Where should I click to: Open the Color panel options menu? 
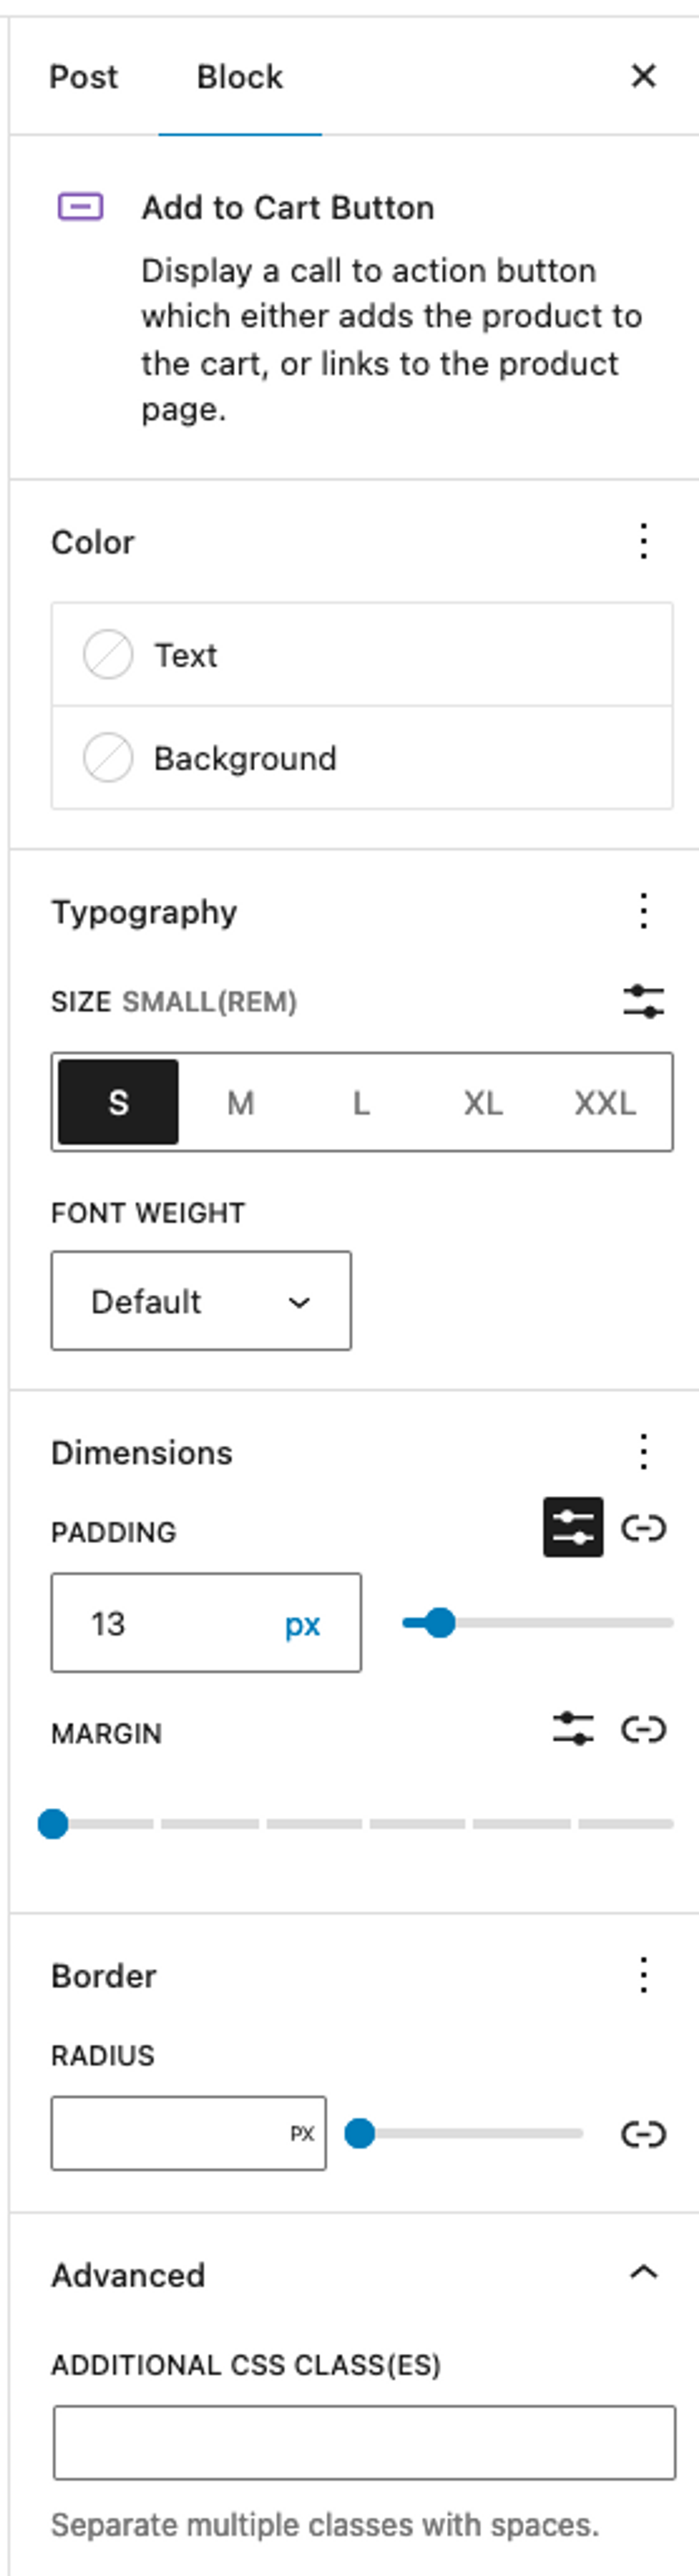[x=644, y=541]
